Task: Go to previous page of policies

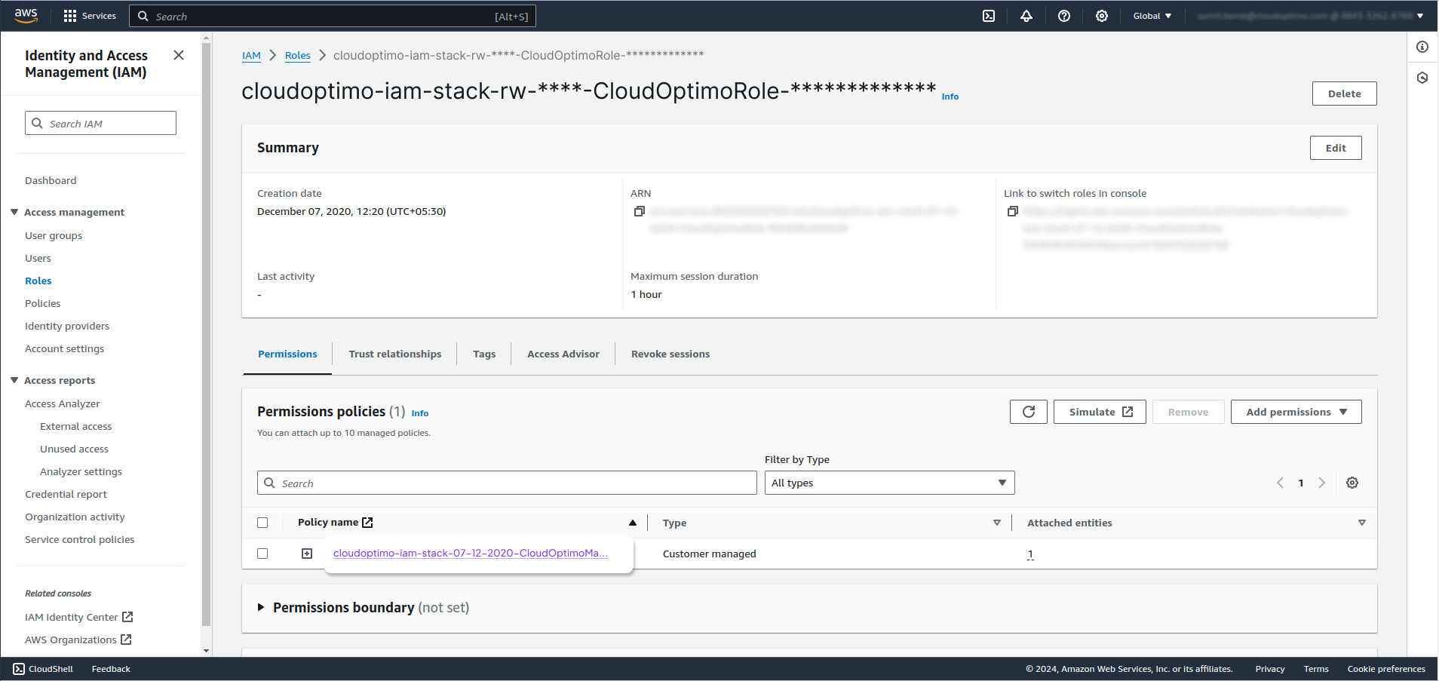Action: coord(1280,483)
